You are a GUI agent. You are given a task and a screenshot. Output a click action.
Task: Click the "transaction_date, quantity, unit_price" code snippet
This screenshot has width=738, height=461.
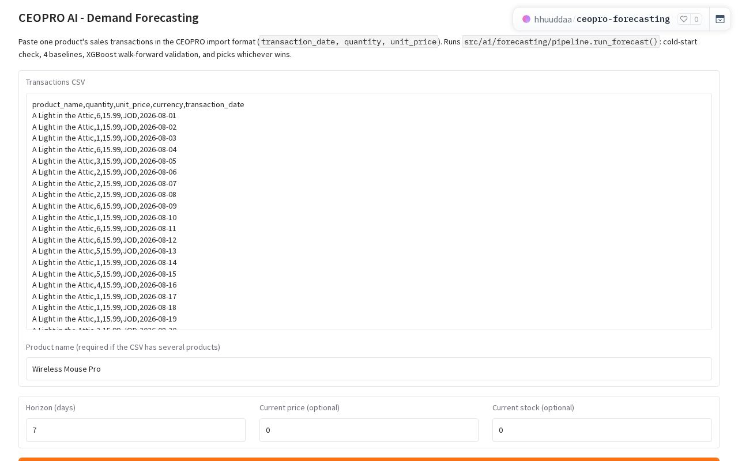pos(349,41)
